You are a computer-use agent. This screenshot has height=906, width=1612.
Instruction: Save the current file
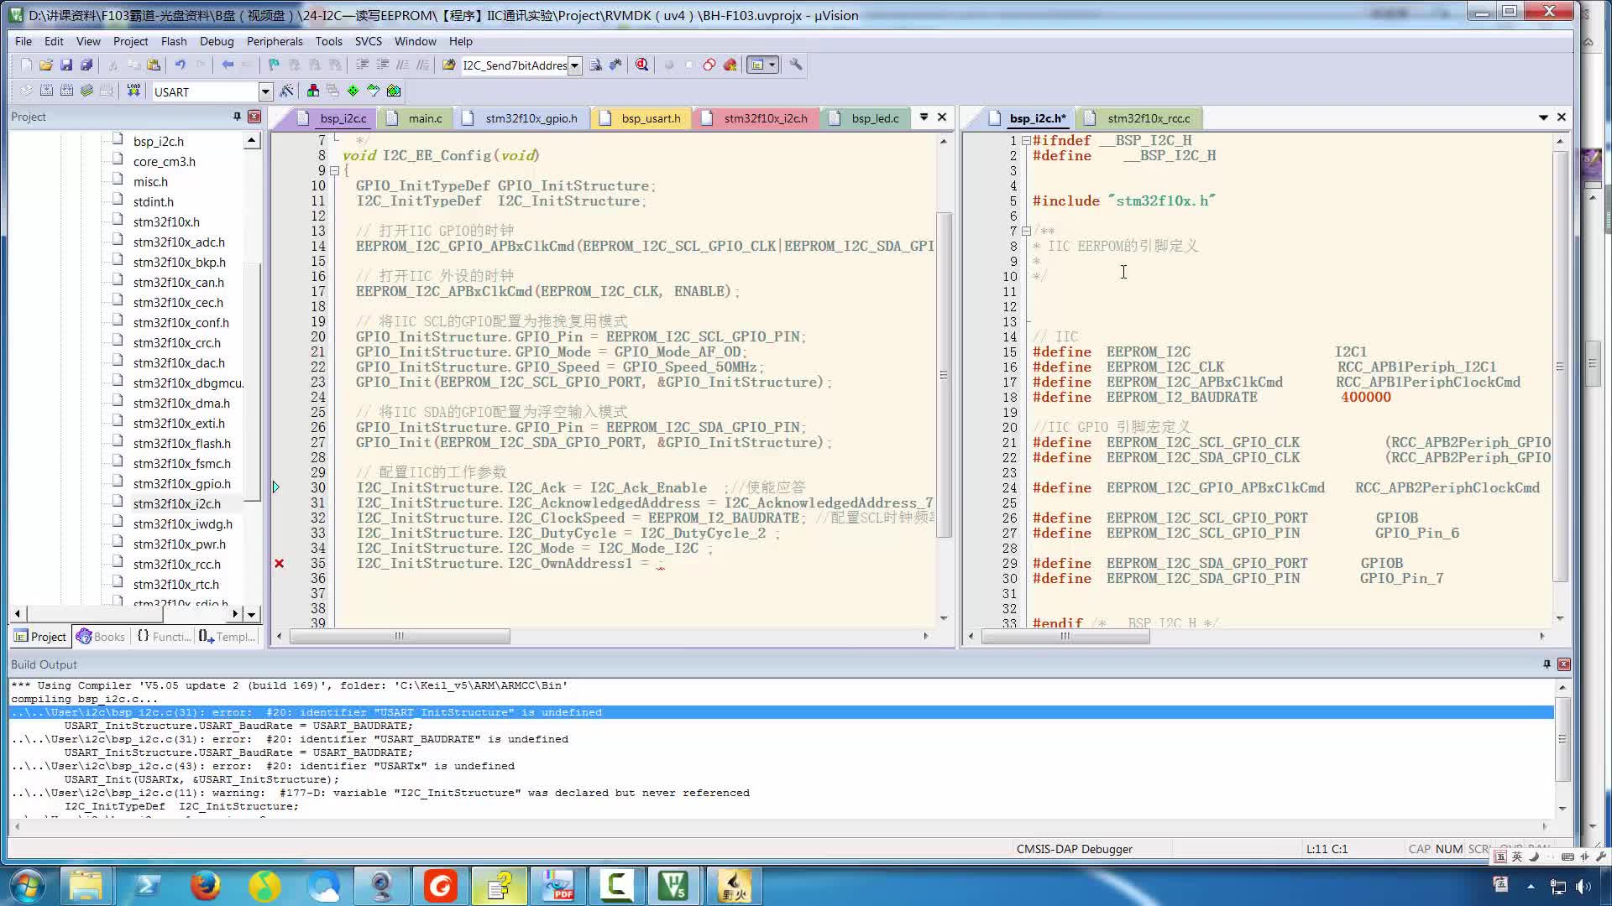tap(66, 65)
